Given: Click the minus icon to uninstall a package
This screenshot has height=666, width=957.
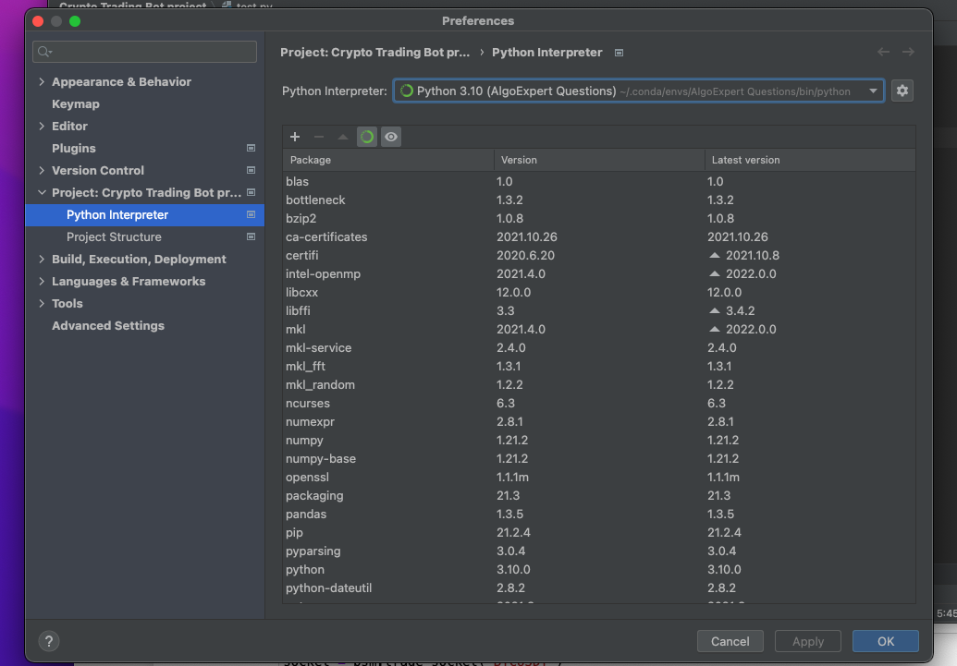Looking at the screenshot, I should (319, 137).
